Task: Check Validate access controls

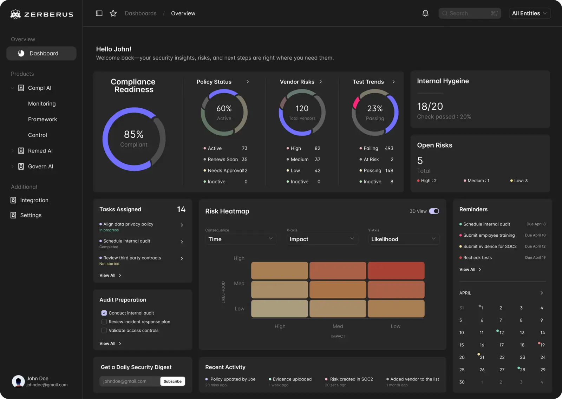Action: click(104, 331)
